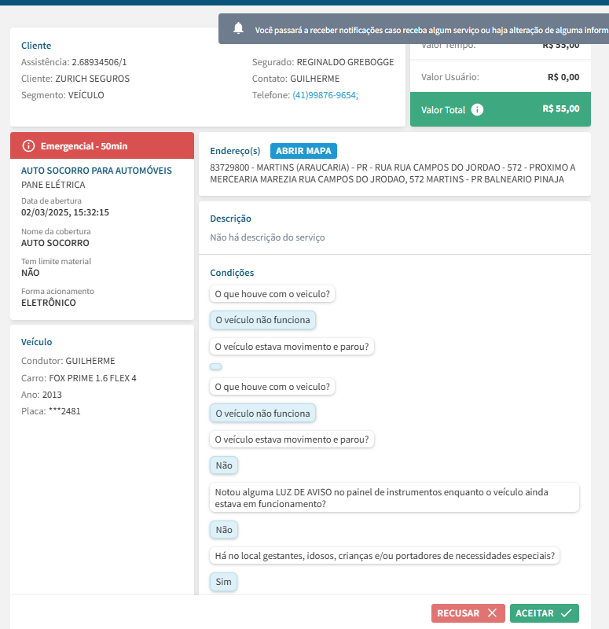609x629 pixels.
Task: Click the service address text under Endereço(s)
Action: [393, 174]
